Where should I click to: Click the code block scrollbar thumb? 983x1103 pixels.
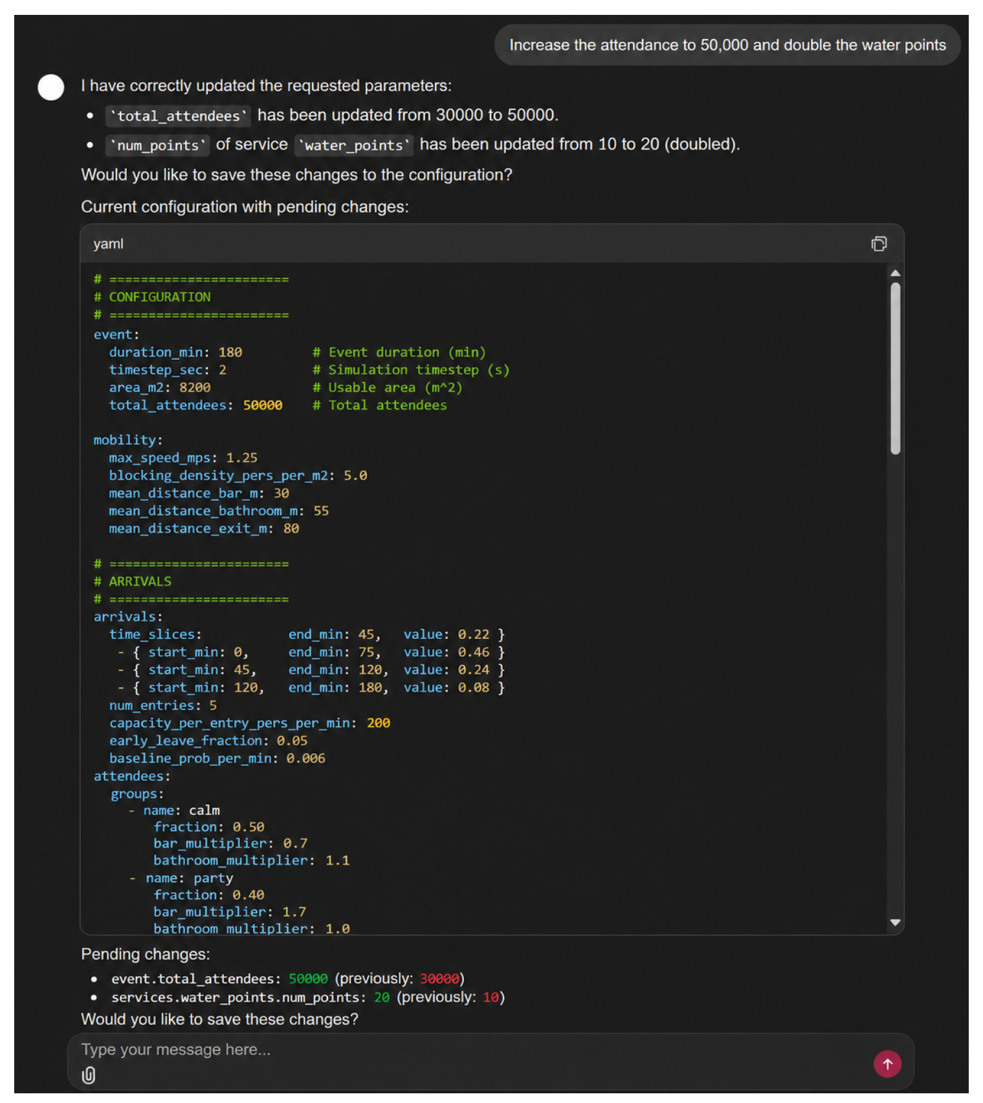click(x=895, y=369)
